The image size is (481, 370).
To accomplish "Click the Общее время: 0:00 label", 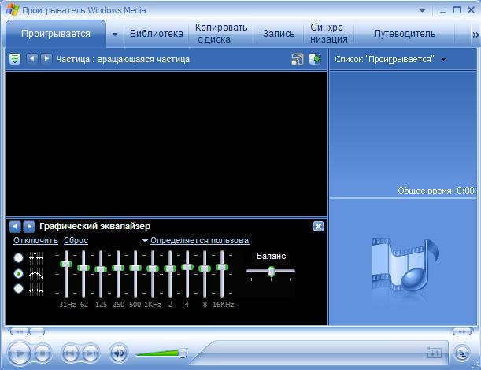I will (x=436, y=191).
